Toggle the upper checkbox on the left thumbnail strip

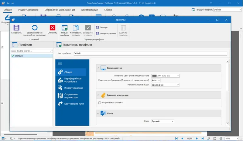coord(2,47)
